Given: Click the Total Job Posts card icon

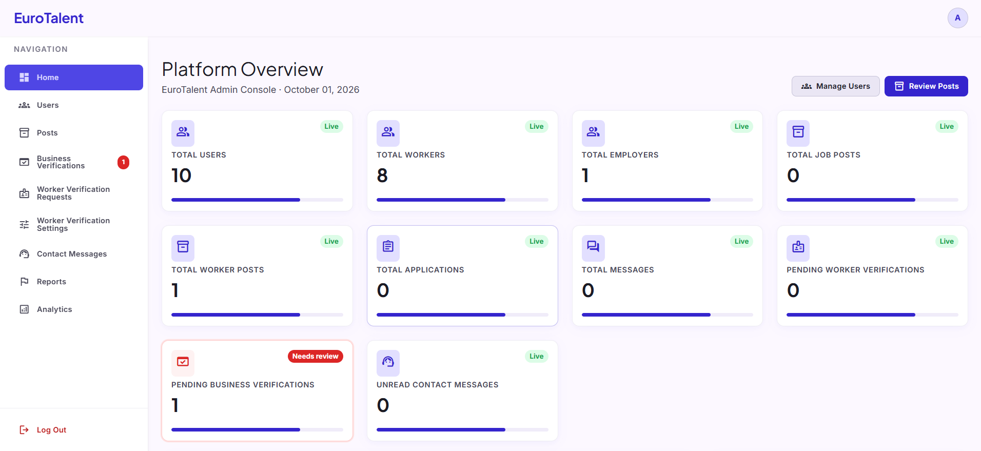Looking at the screenshot, I should point(798,133).
